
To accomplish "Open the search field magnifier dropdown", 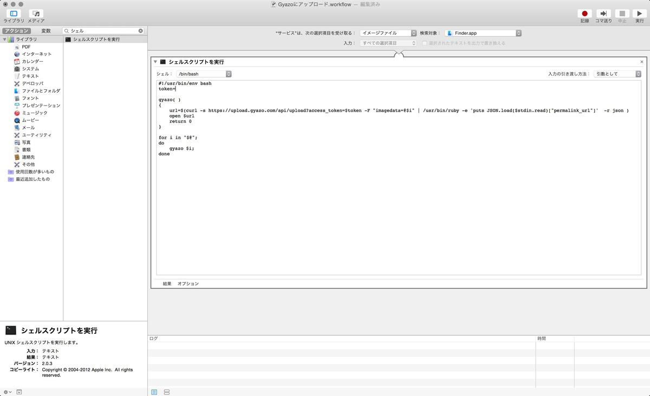I will 67,31.
